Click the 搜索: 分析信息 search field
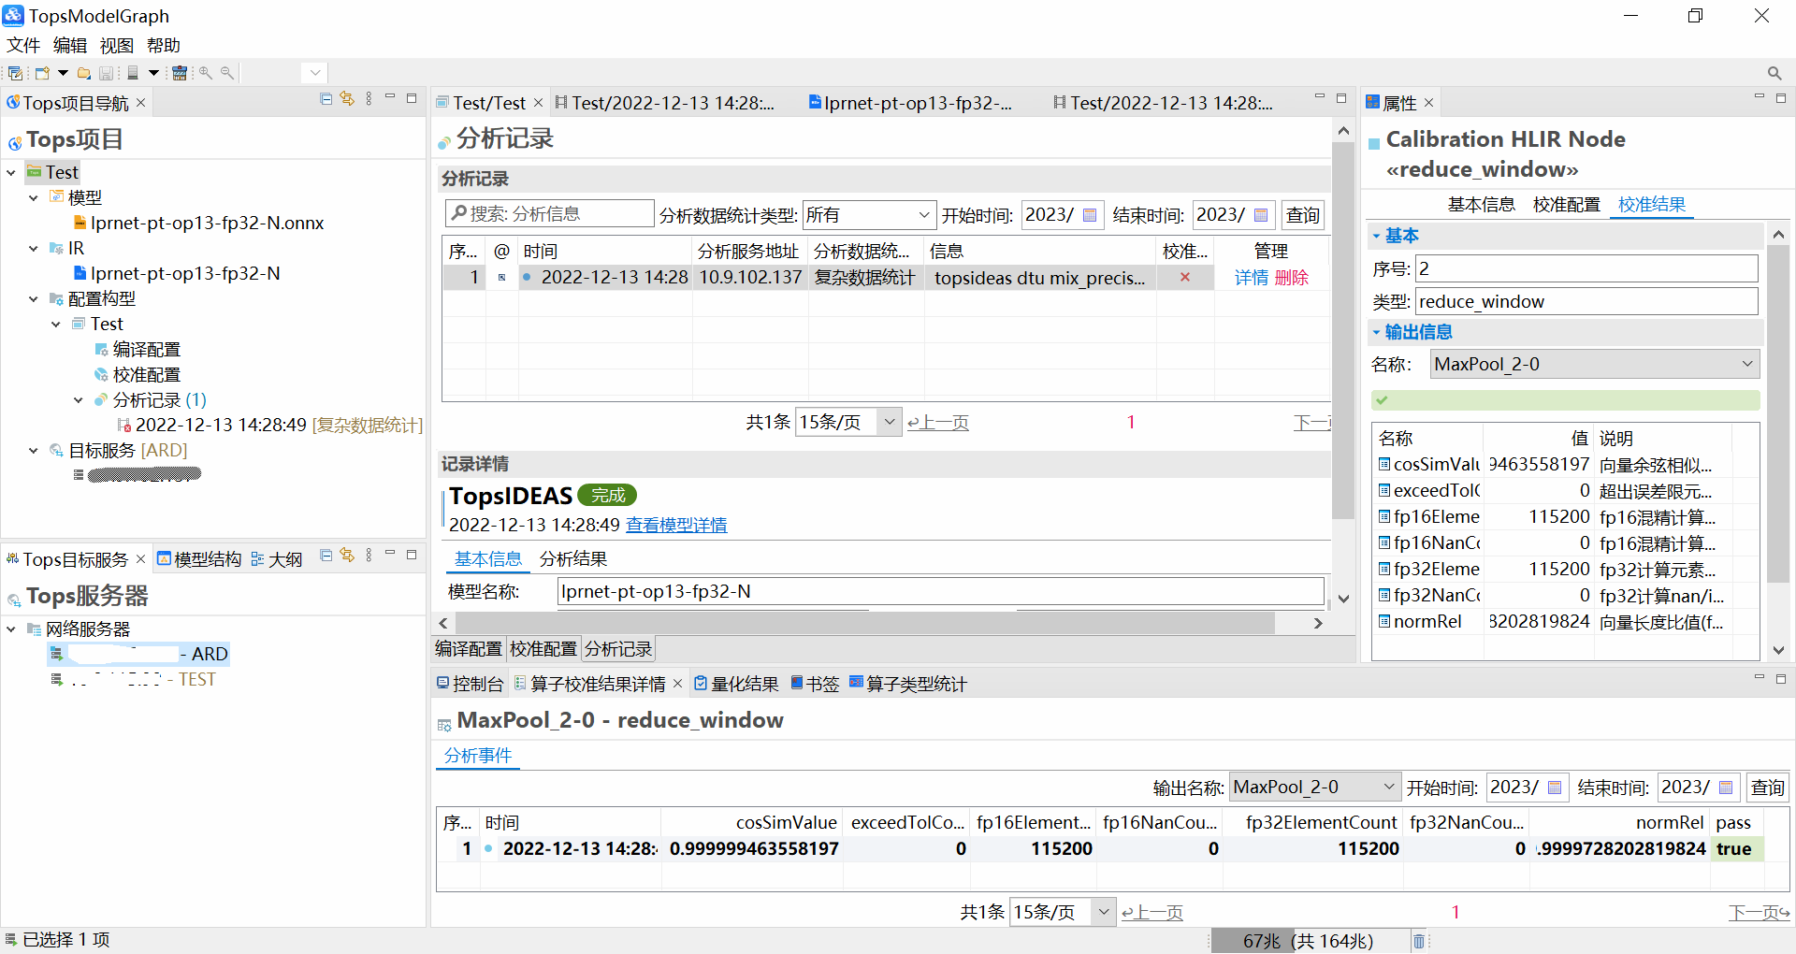Image resolution: width=1796 pixels, height=954 pixels. 550,214
